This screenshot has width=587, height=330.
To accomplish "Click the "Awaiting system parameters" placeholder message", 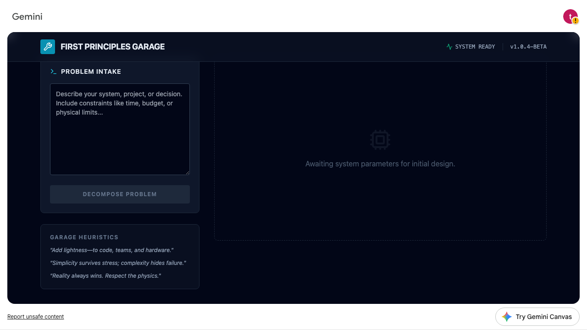I will (380, 164).
